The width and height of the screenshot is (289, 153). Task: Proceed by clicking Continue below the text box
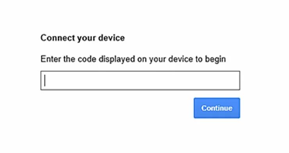click(217, 108)
